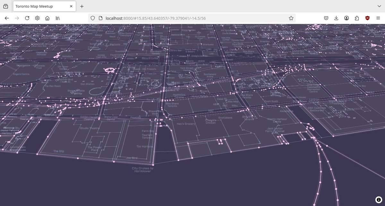This screenshot has height=206, width=385.
Task: Open the extensions puzzle-piece icon
Action: coord(357,18)
